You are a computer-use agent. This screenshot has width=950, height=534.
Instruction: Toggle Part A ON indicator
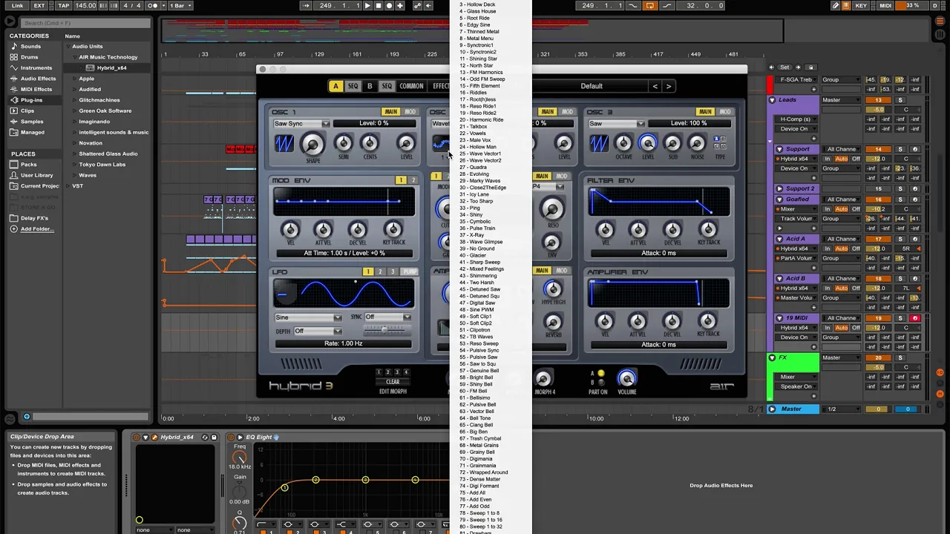pyautogui.click(x=601, y=373)
